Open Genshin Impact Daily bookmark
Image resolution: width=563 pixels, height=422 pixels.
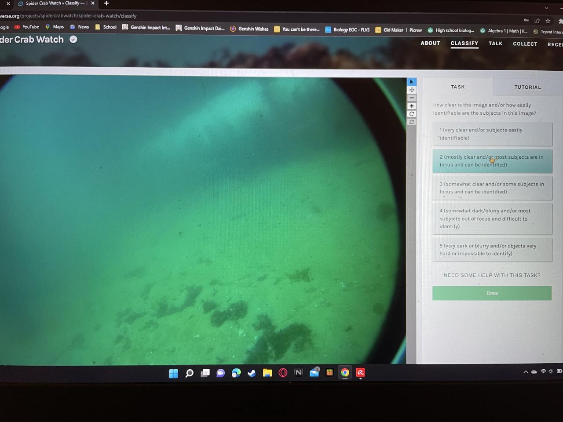[x=200, y=28]
